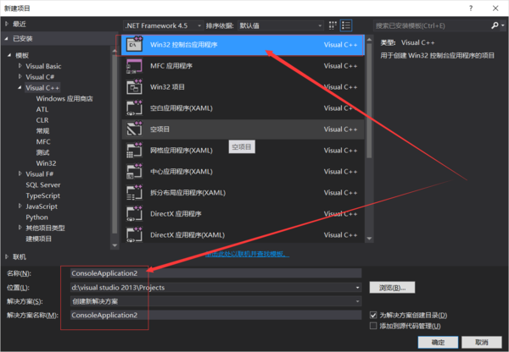The width and height of the screenshot is (509, 352).
Task: Select the CLR category
Action: [x=42, y=120]
